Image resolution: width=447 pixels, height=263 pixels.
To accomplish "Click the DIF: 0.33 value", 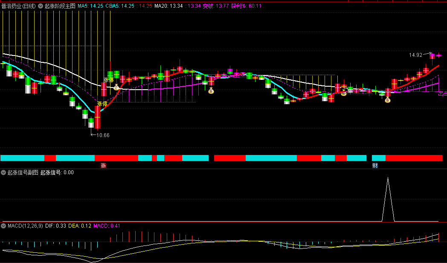I will pos(55,226).
